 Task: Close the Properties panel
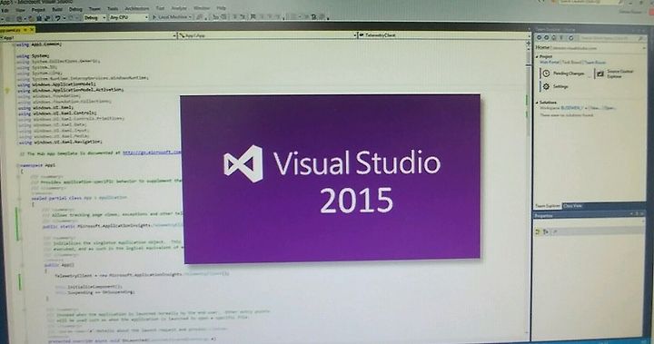coord(643,214)
